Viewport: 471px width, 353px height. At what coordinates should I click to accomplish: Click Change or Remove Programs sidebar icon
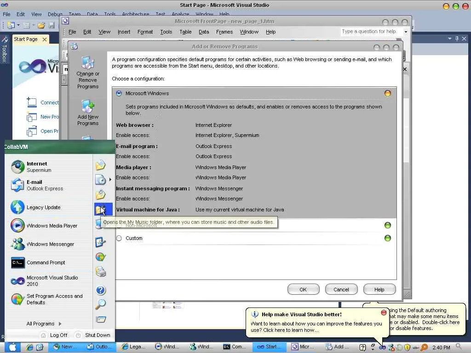[x=88, y=73]
